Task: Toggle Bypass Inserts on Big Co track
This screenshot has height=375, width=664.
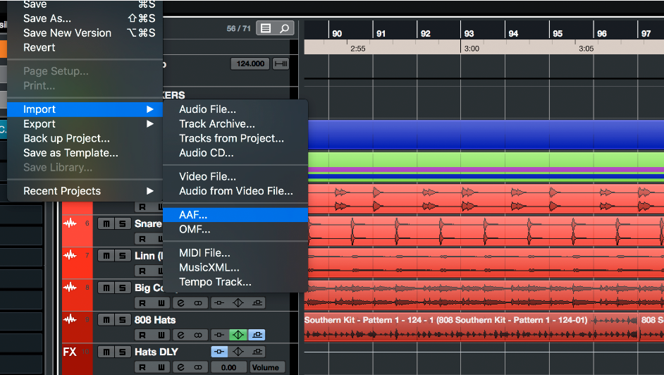Action: (219, 303)
